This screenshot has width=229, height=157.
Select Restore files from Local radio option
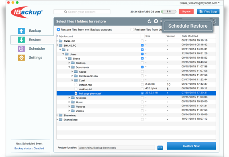click(132, 30)
